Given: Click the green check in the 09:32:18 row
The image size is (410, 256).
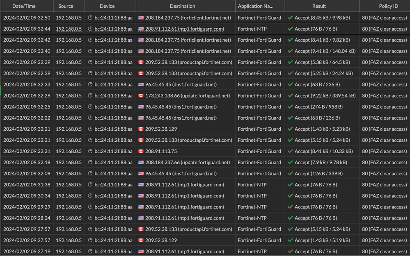Looking at the screenshot, I should pos(290,162).
